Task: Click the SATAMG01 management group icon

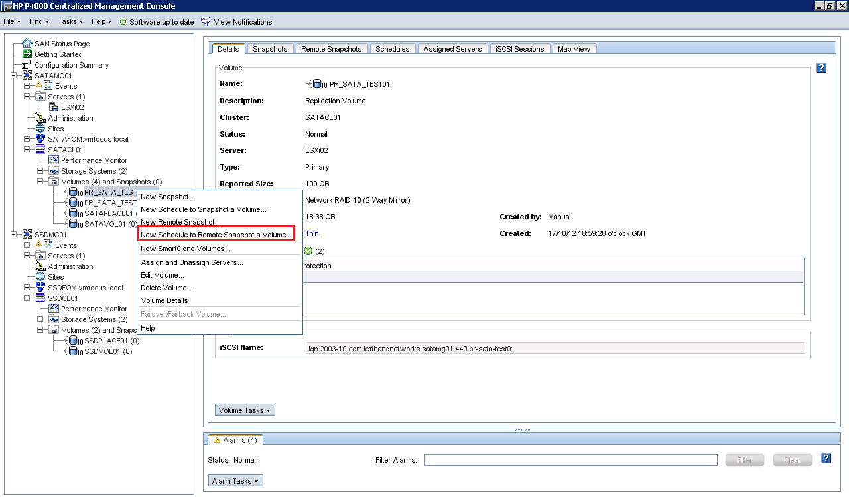Action: point(27,76)
